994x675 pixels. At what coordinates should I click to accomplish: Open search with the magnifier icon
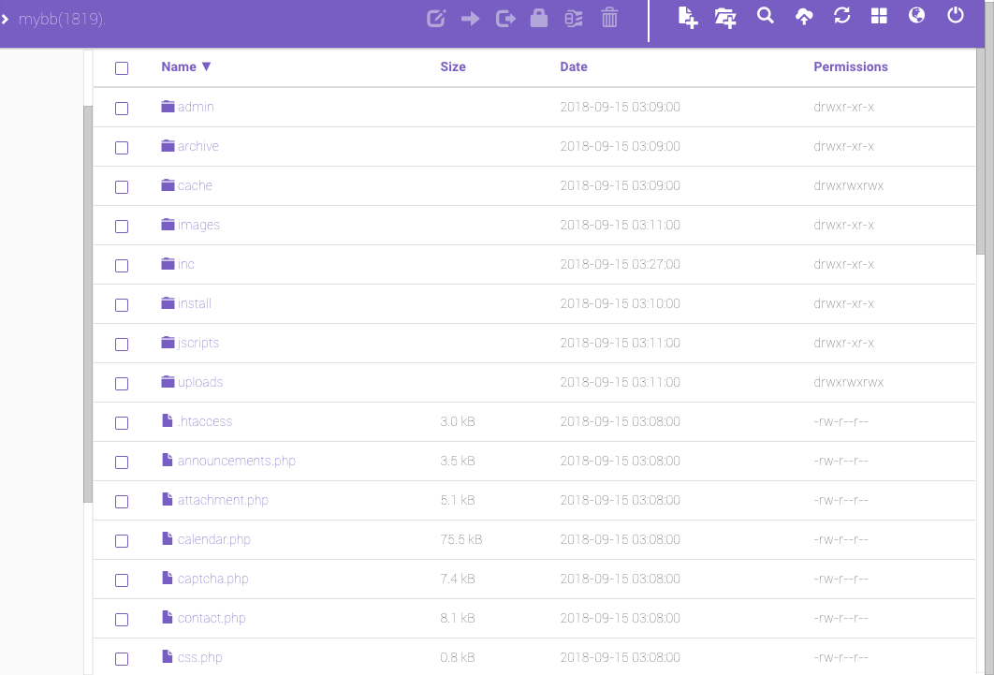click(765, 16)
